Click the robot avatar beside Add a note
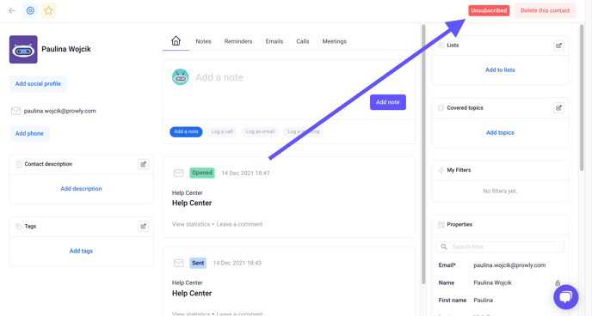This screenshot has width=592, height=316. pos(181,77)
